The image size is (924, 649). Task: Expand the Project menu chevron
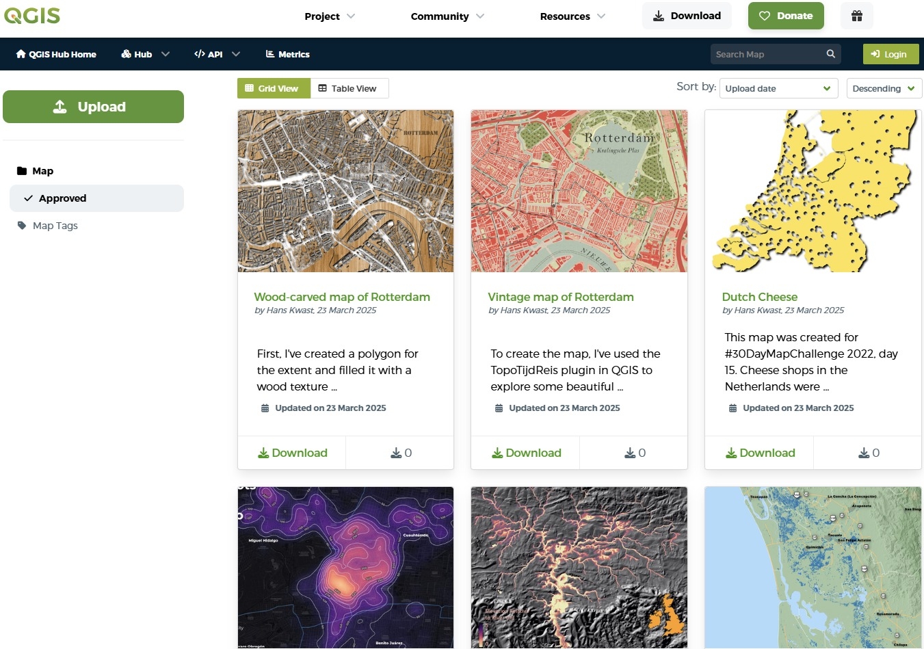(x=351, y=16)
